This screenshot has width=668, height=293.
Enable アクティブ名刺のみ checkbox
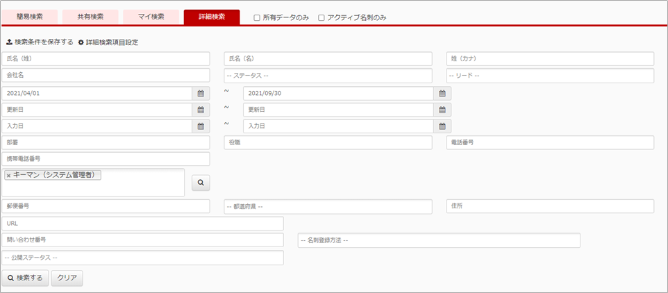(322, 18)
